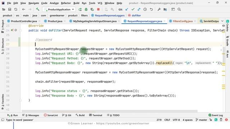Open the Analyze menu

pos(54,3)
